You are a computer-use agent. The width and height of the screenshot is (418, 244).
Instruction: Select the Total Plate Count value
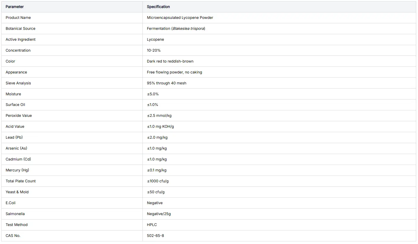(x=158, y=181)
